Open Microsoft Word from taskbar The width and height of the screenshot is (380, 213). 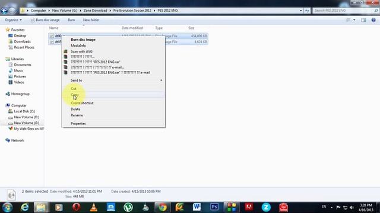click(197, 207)
